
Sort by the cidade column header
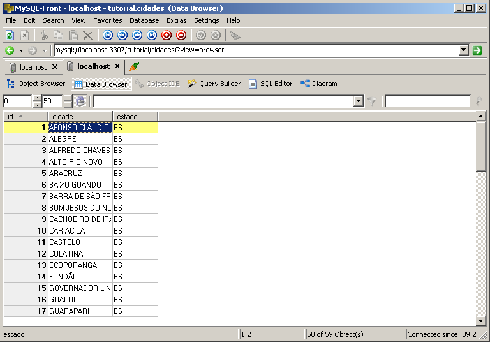80,117
